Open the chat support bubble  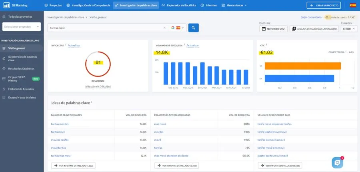(337, 162)
